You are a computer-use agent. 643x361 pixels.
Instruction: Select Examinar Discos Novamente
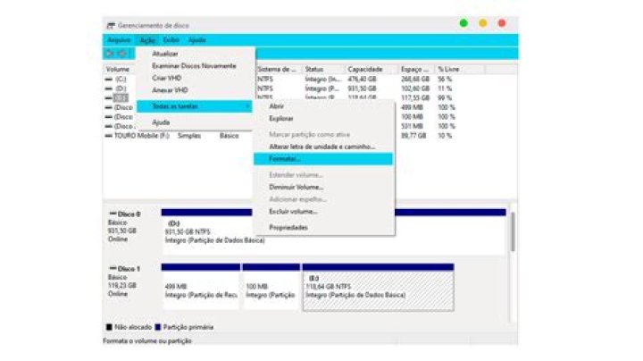(196, 66)
